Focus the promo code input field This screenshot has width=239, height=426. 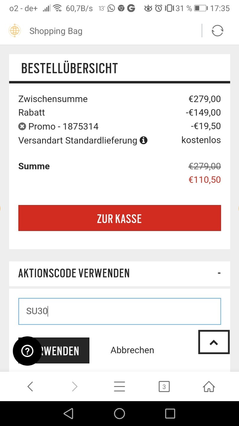pos(119,312)
